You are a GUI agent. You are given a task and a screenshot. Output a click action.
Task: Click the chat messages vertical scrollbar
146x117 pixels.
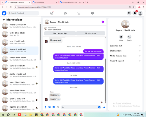coord(105,80)
